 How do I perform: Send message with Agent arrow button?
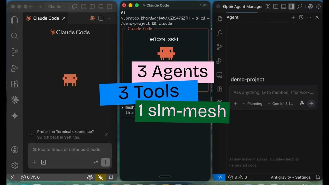coord(311,104)
